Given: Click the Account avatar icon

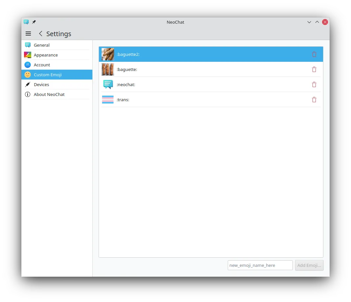Looking at the screenshot, I should (x=28, y=65).
